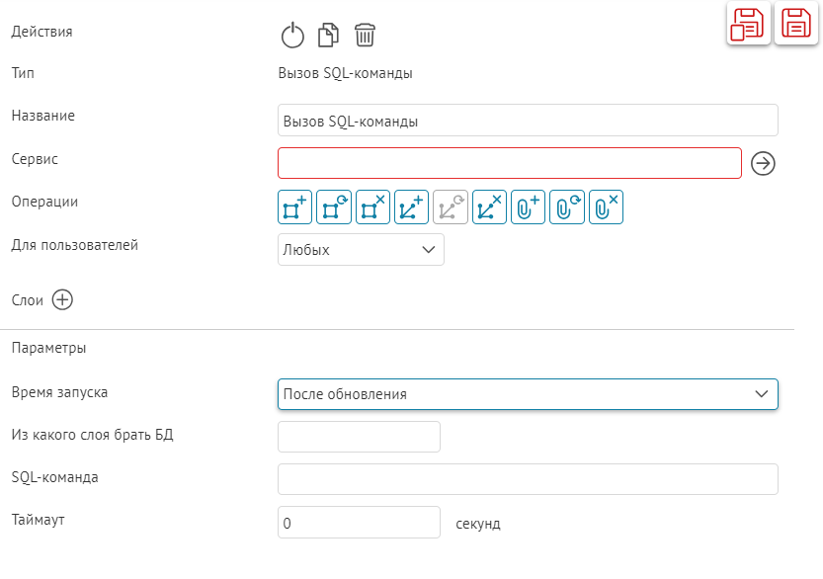Image resolution: width=823 pixels, height=579 pixels.
Task: Click the copy action icon
Action: point(328,37)
